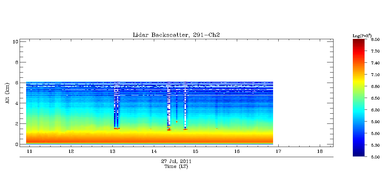Click the colorbar value 5.90
Screen dimensions: 392x196
pyautogui.click(x=375, y=122)
